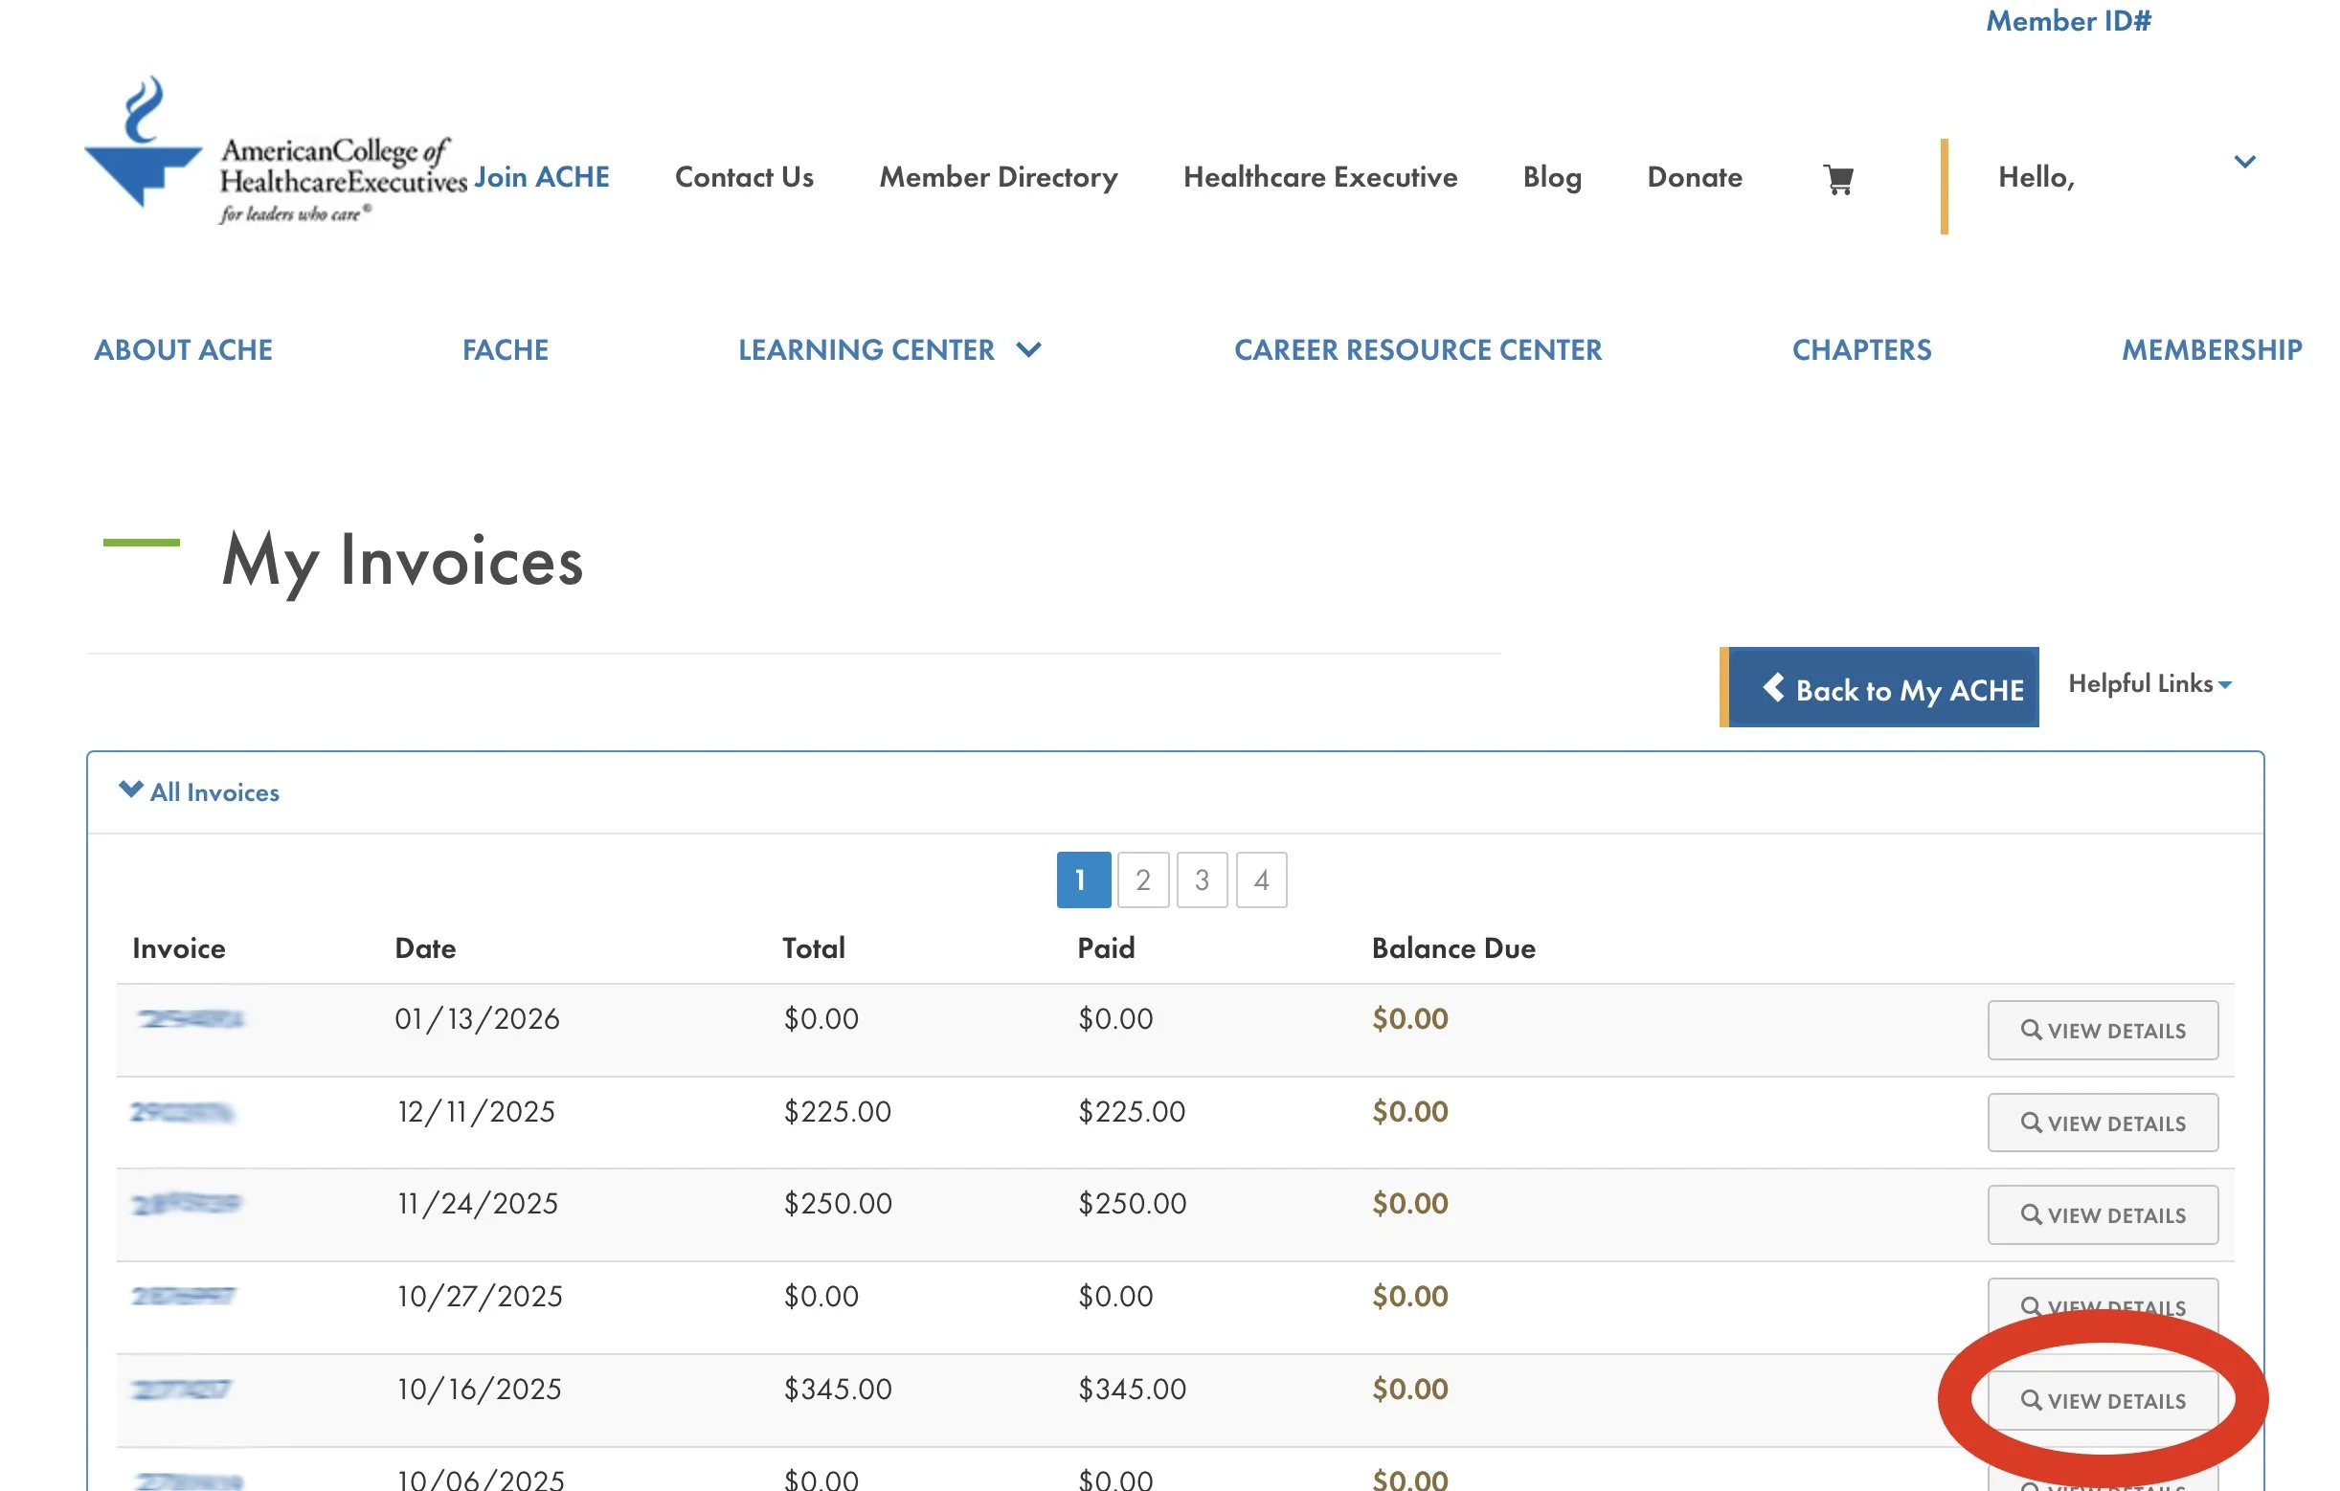Open the shopping cart icon

(1837, 180)
